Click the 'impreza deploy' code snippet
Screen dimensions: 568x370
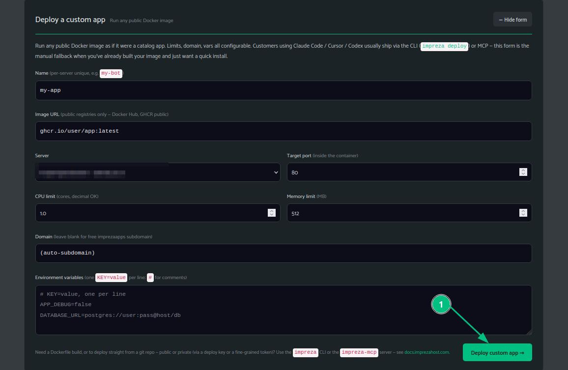(x=445, y=46)
